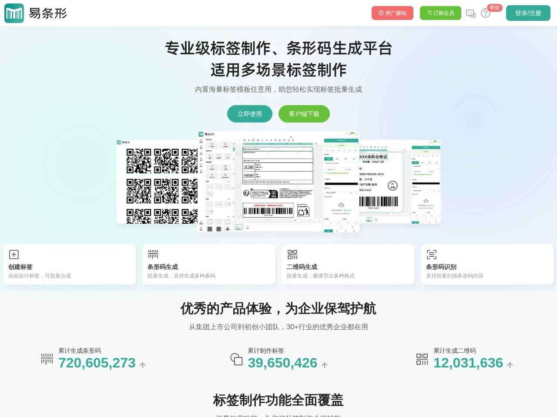Open the 订购会员 membership button
Image resolution: width=557 pixels, height=417 pixels.
click(440, 13)
